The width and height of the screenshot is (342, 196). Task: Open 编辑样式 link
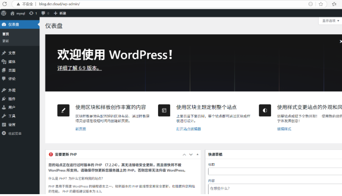284,129
